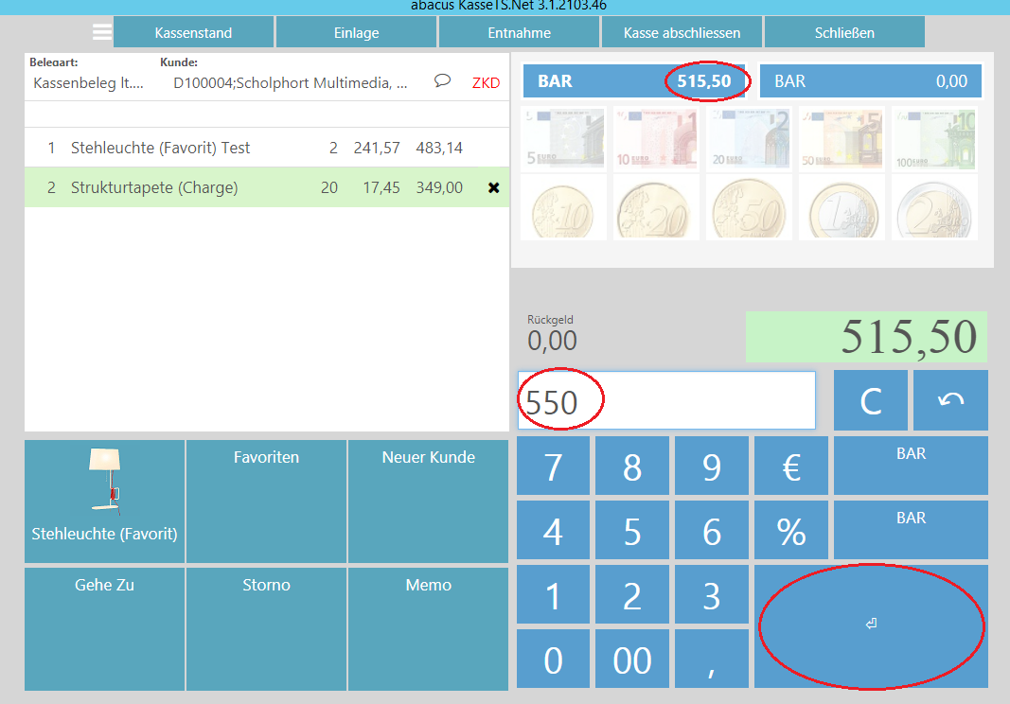Click the amount input field showing 550
Image resolution: width=1010 pixels, height=704 pixels.
pyautogui.click(x=666, y=401)
